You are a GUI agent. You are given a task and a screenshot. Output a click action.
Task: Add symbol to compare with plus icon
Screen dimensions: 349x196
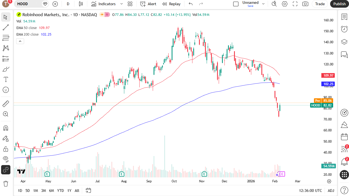(x=55, y=4)
